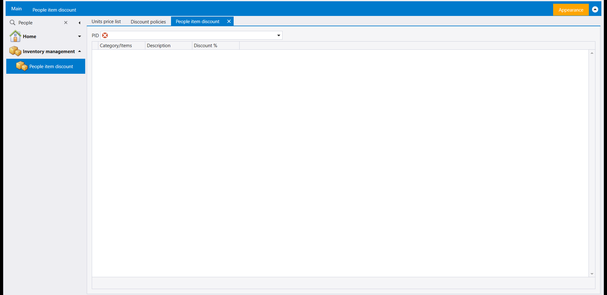Close the People item discount tab
This screenshot has height=295, width=607.
click(x=229, y=21)
